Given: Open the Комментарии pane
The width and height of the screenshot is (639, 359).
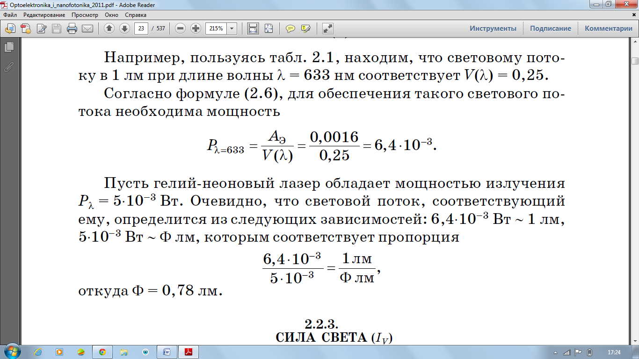Looking at the screenshot, I should [609, 29].
